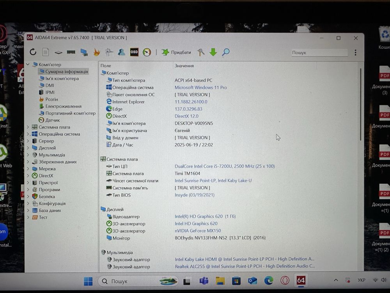The width and height of the screenshot is (390, 293).
Task: Select Сумарна інформація in the tree
Action: pos(64,71)
